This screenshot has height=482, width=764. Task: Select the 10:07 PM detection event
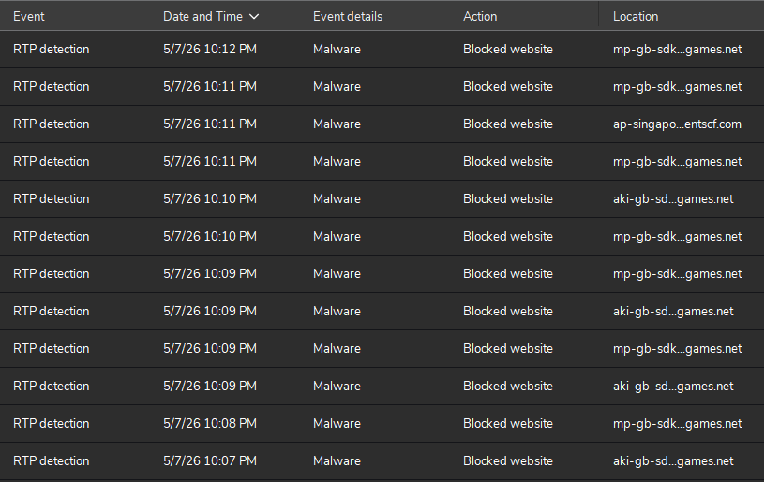pos(382,461)
